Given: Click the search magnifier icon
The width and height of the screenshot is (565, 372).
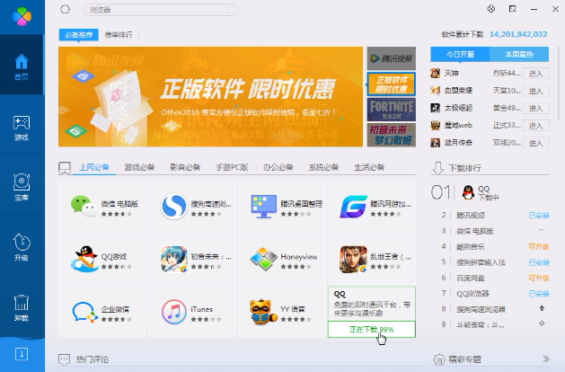Looking at the screenshot, I should [x=231, y=10].
